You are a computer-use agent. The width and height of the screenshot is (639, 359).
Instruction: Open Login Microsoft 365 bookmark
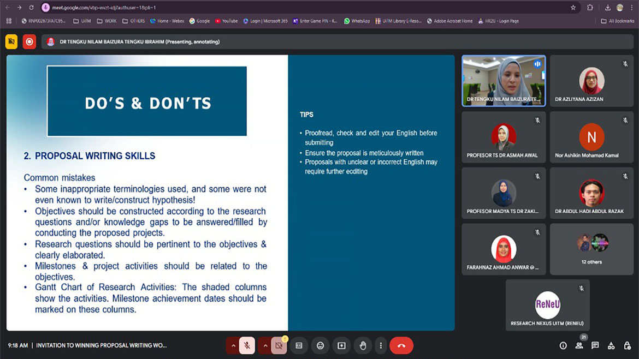[265, 21]
